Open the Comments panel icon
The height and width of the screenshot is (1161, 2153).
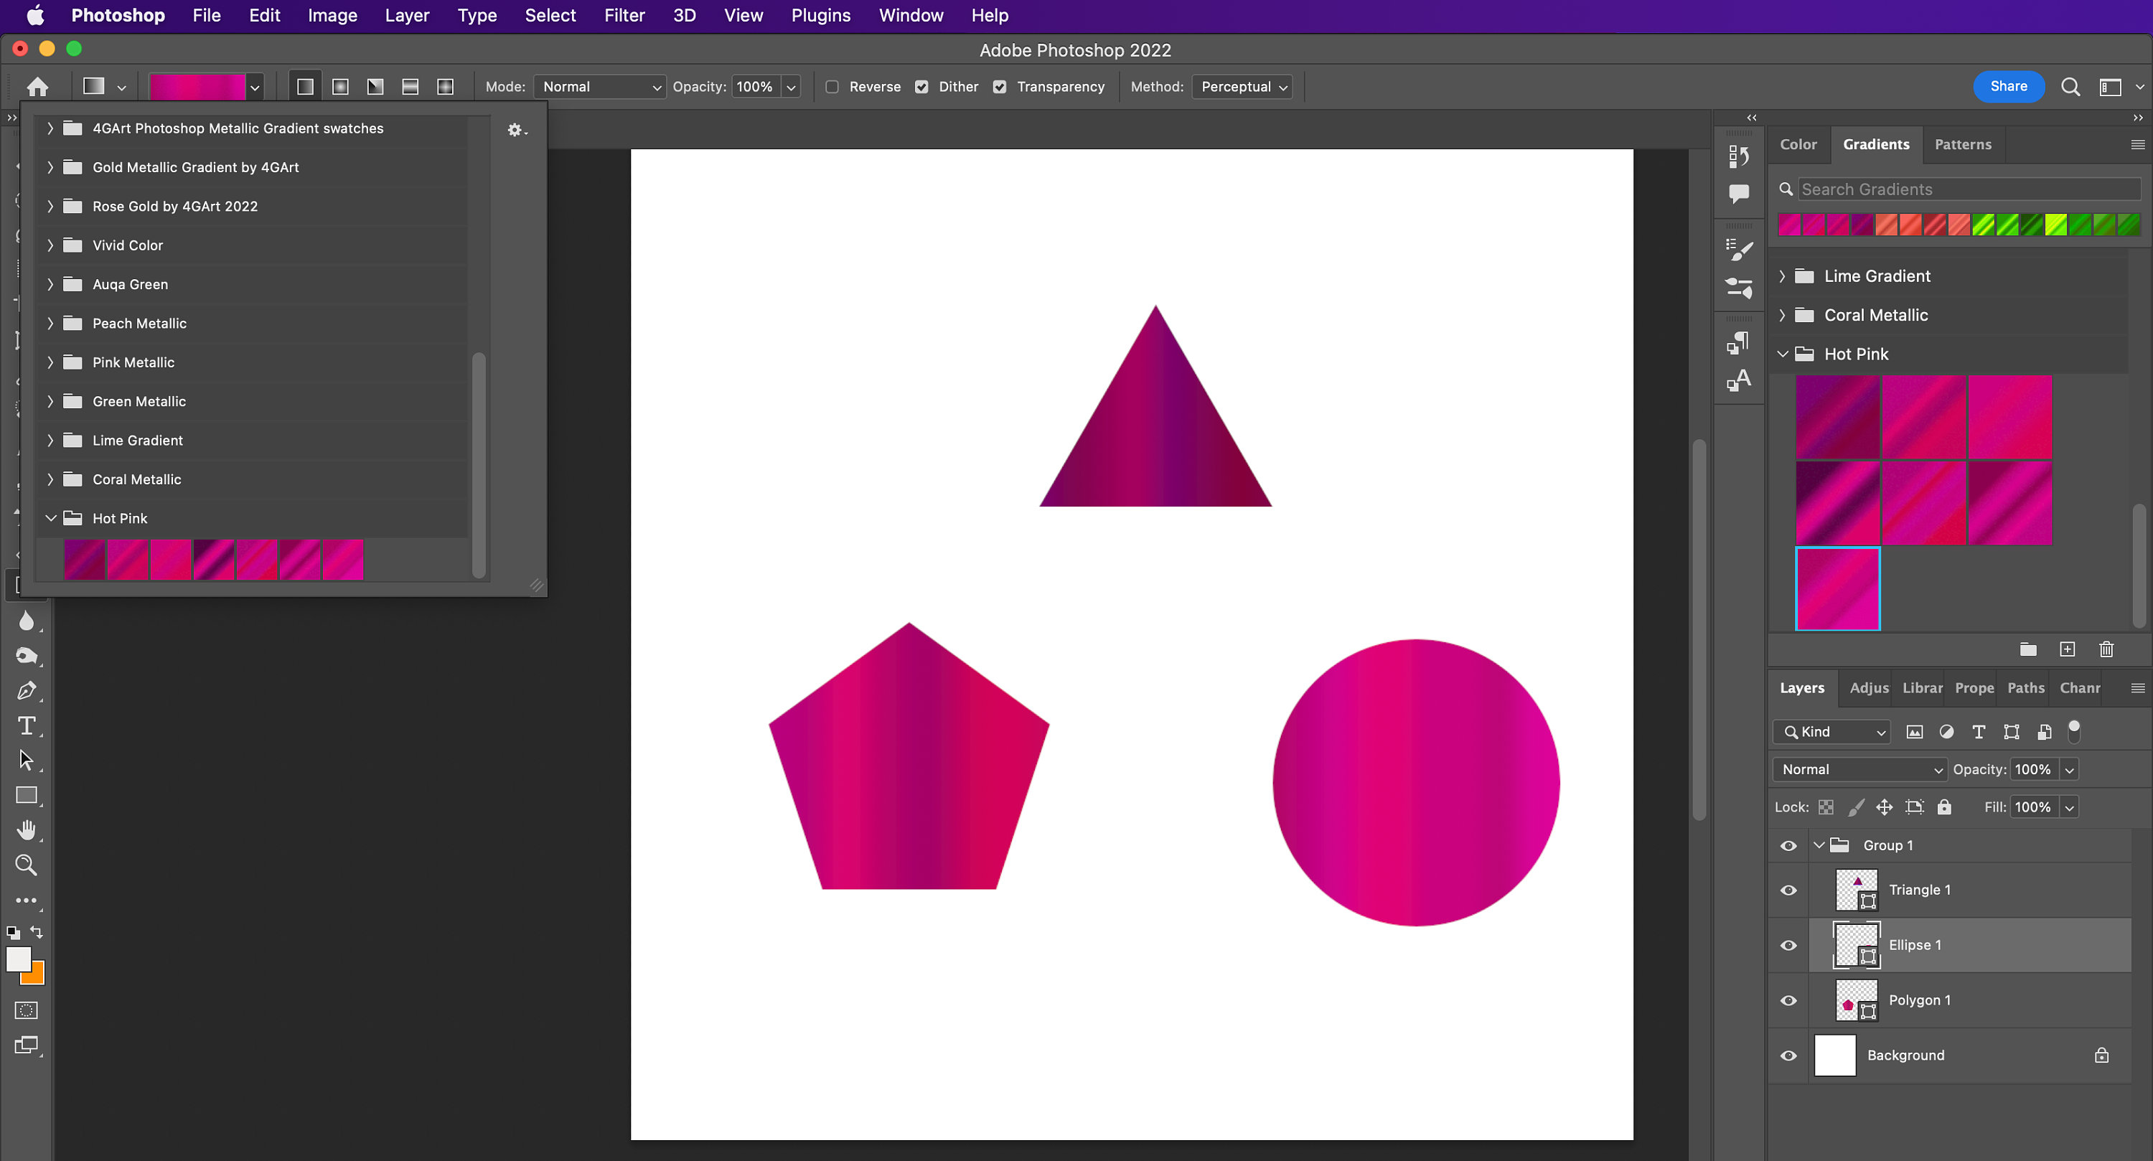1740,192
